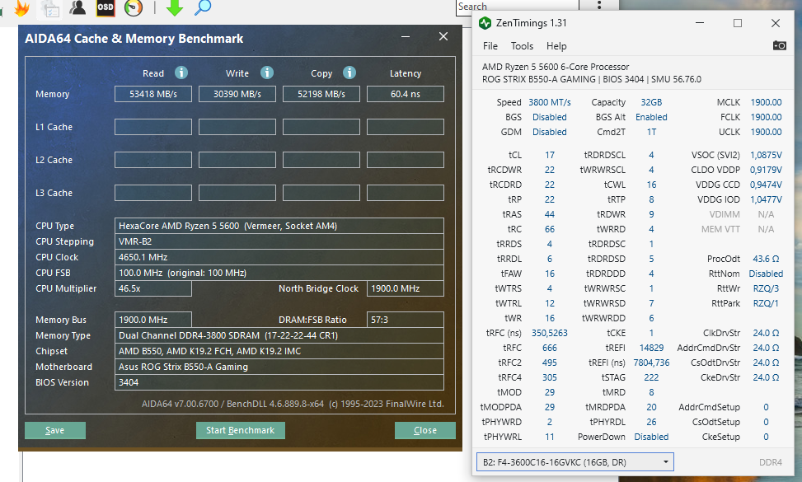Screen dimensions: 802x482
Task: Maximize the ZenTimings window
Action: [738, 23]
